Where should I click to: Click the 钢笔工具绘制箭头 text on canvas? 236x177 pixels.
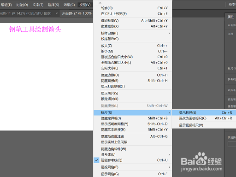click(35, 29)
